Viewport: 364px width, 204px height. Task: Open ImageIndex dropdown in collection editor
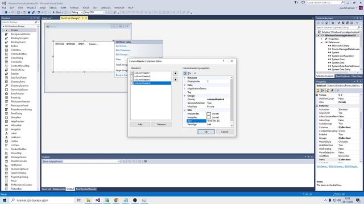pos(218,114)
